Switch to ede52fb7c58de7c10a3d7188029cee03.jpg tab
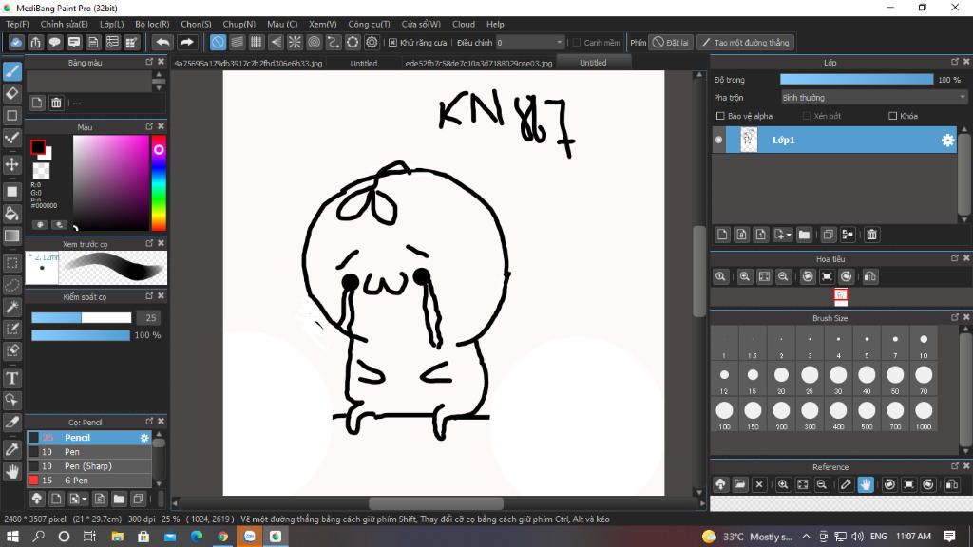Screen dimensions: 973x547 [x=479, y=64]
